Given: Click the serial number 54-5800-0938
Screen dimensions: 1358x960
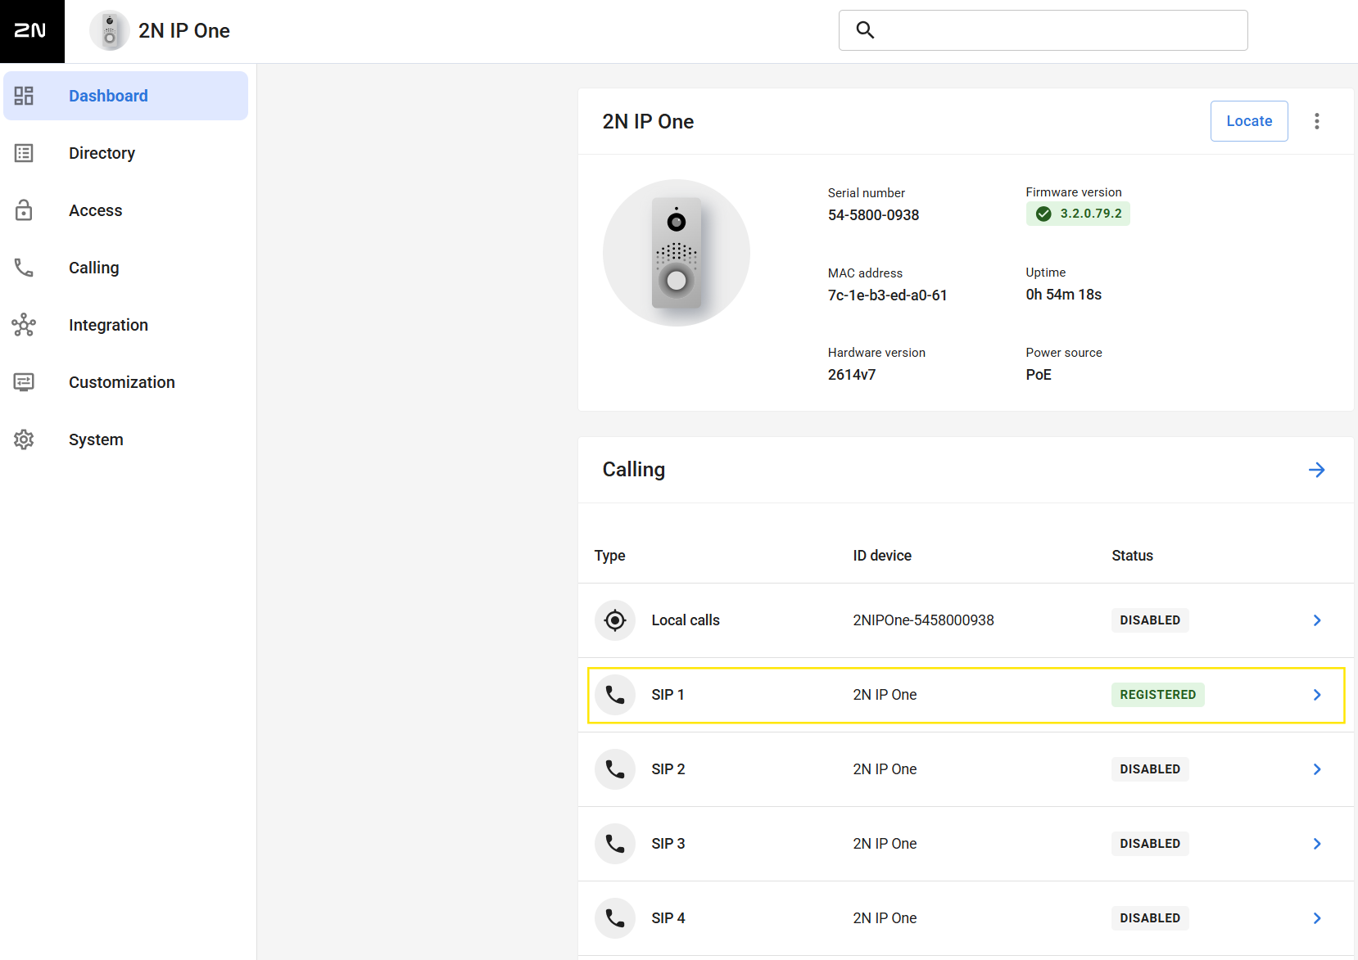Looking at the screenshot, I should [x=873, y=215].
